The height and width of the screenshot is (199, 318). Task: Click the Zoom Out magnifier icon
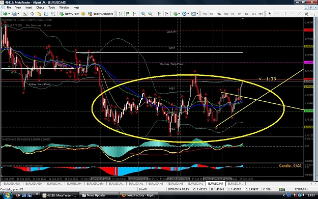click(150, 14)
